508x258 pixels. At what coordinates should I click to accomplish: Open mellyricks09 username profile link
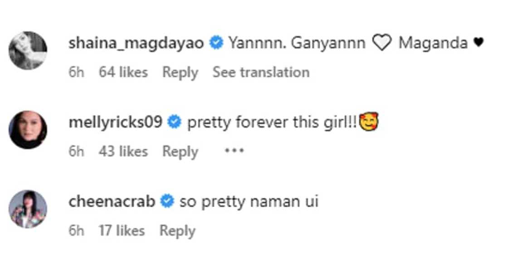pos(115,122)
